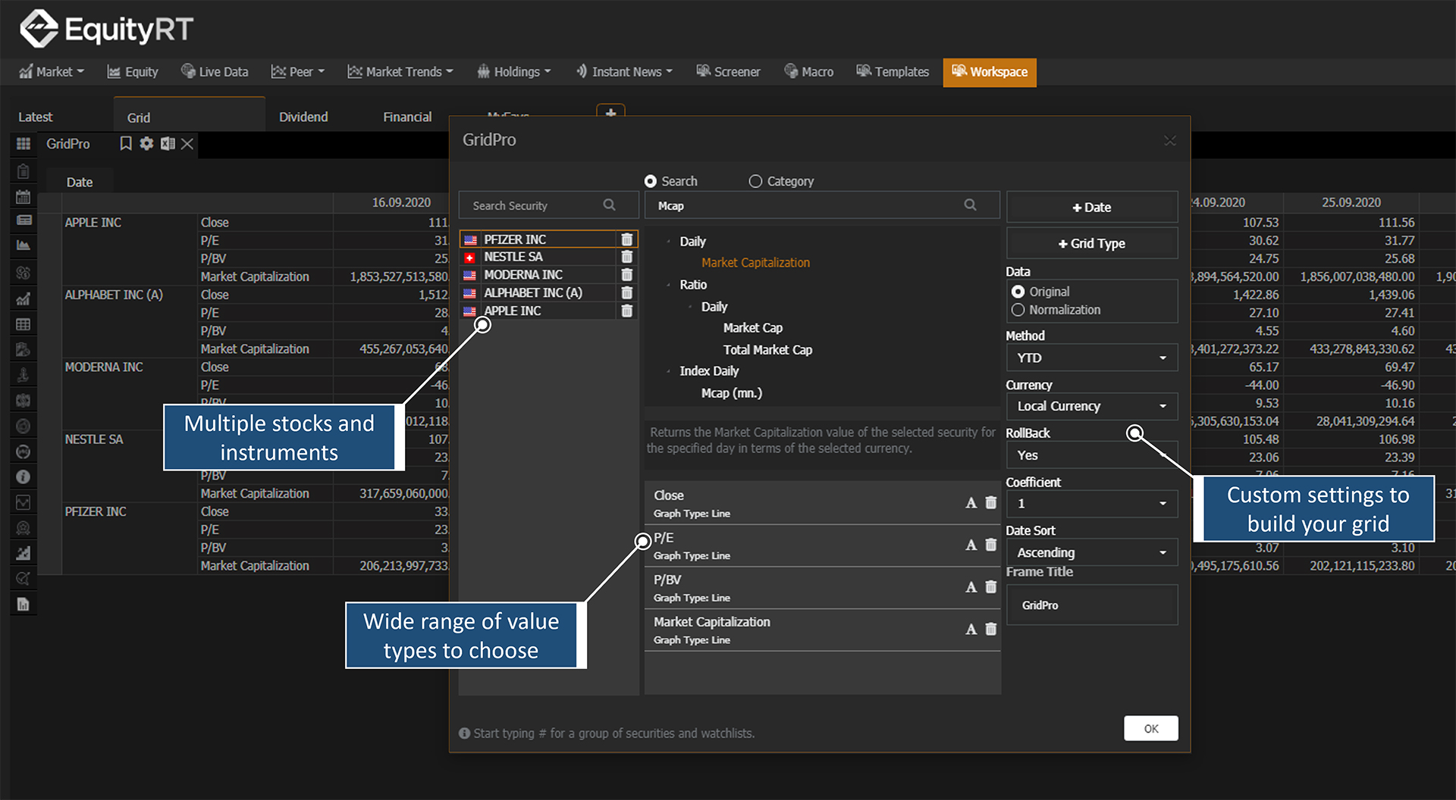The image size is (1456, 800).
Task: Delete APPLE INC from the security list
Action: tap(626, 311)
